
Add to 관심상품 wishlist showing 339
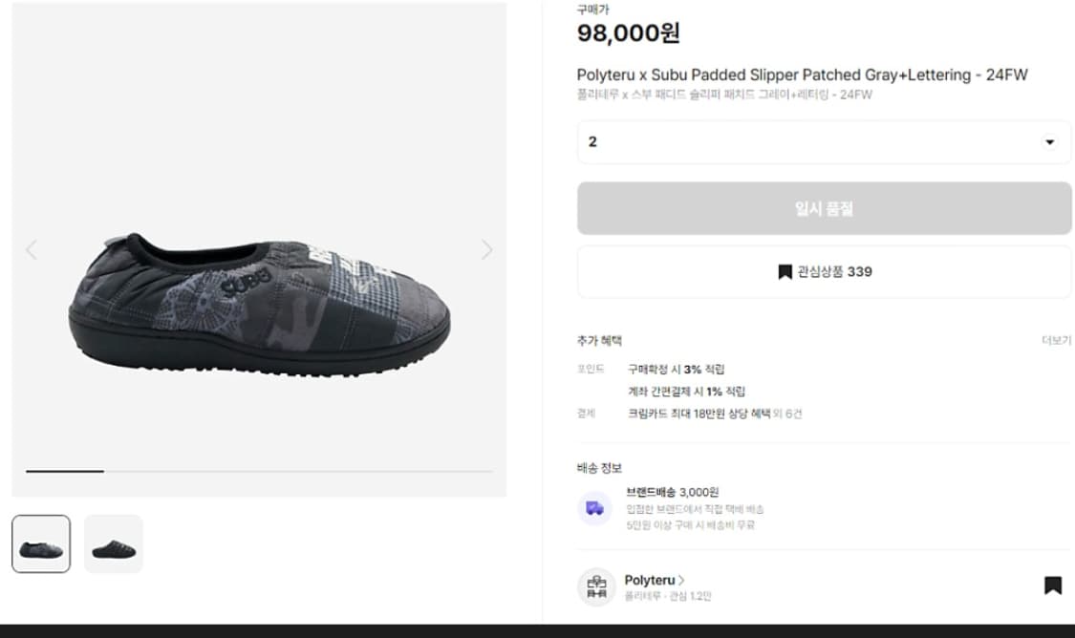click(824, 272)
